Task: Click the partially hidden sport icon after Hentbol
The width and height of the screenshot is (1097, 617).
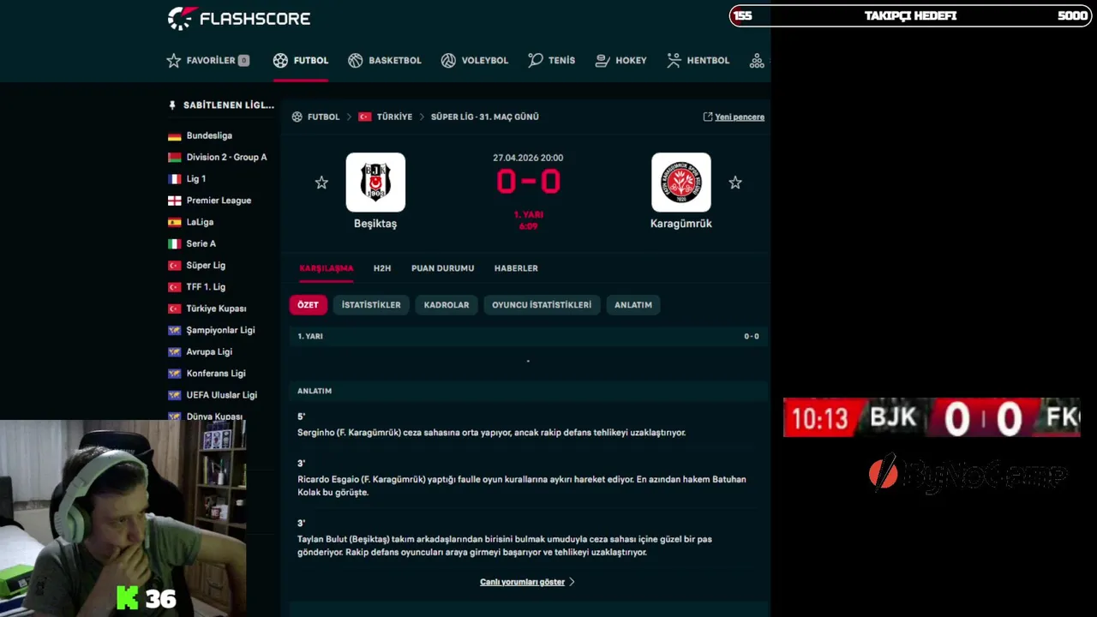Action: (x=757, y=61)
